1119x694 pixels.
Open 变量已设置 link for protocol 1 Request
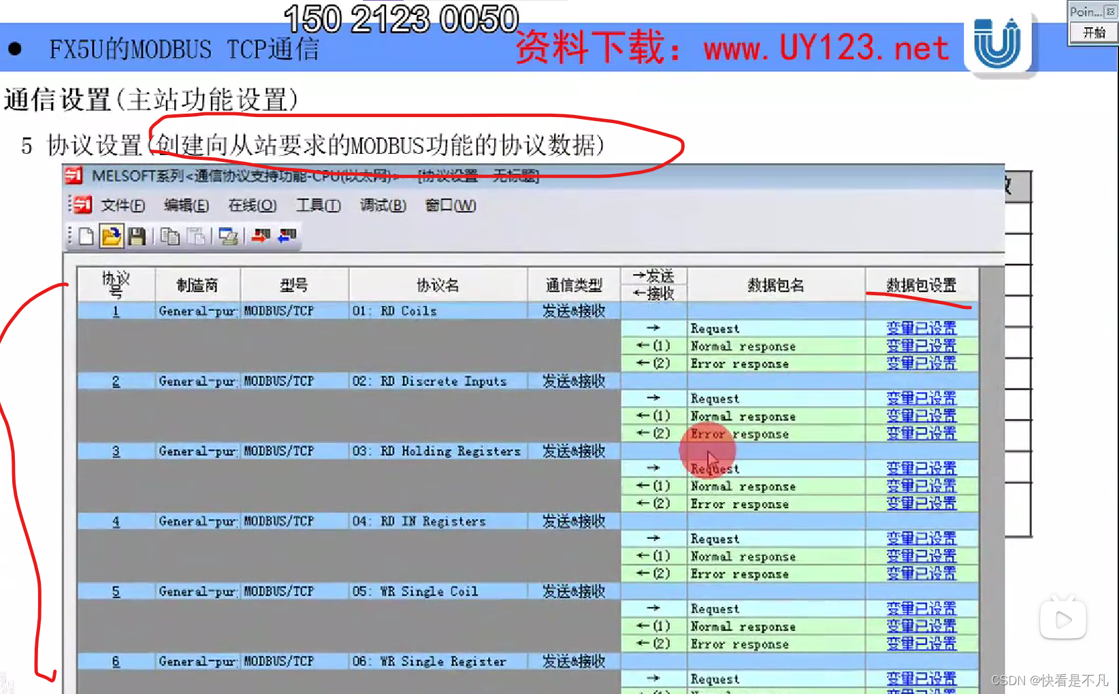pos(922,328)
